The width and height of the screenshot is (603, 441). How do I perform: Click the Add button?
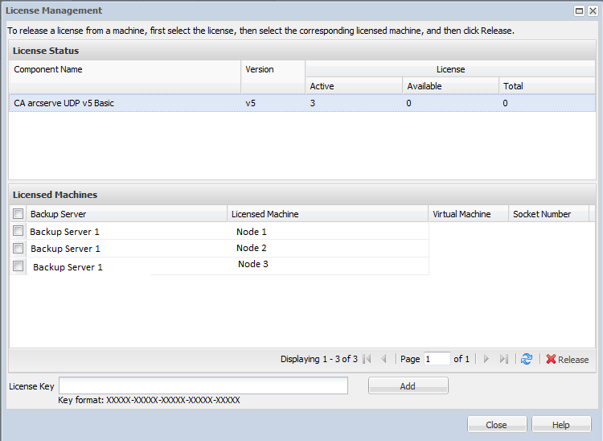click(408, 386)
